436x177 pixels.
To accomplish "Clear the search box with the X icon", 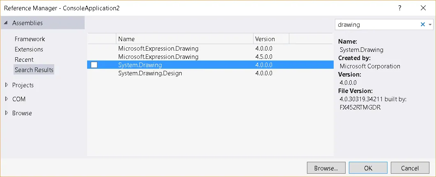I will [x=422, y=25].
